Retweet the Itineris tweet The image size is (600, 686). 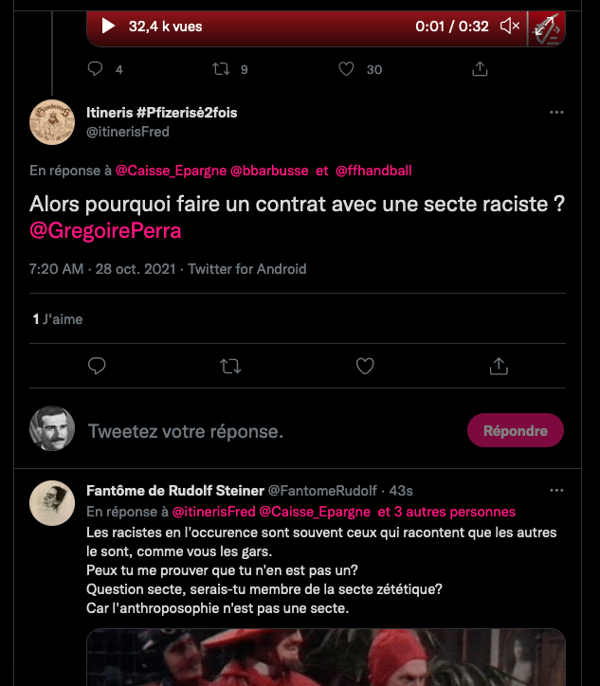pos(230,366)
